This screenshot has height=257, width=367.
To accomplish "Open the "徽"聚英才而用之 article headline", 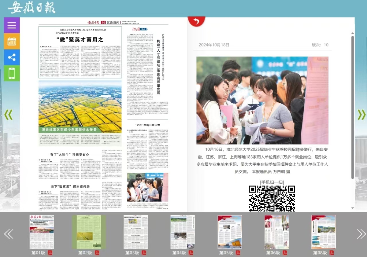I will pyautogui.click(x=80, y=39).
